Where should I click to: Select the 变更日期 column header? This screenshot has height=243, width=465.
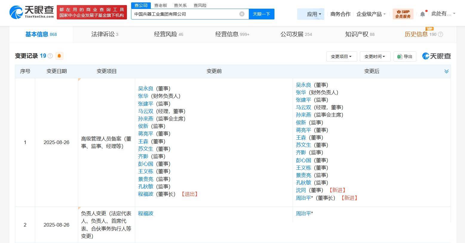pos(56,71)
